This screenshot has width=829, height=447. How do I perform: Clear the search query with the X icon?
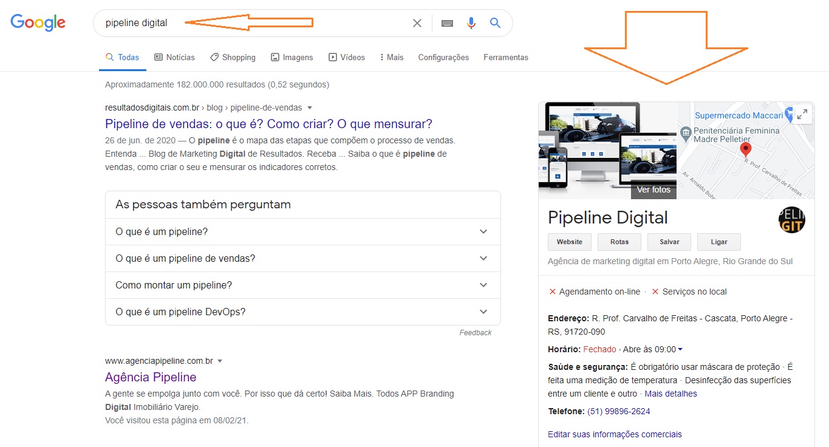point(417,22)
